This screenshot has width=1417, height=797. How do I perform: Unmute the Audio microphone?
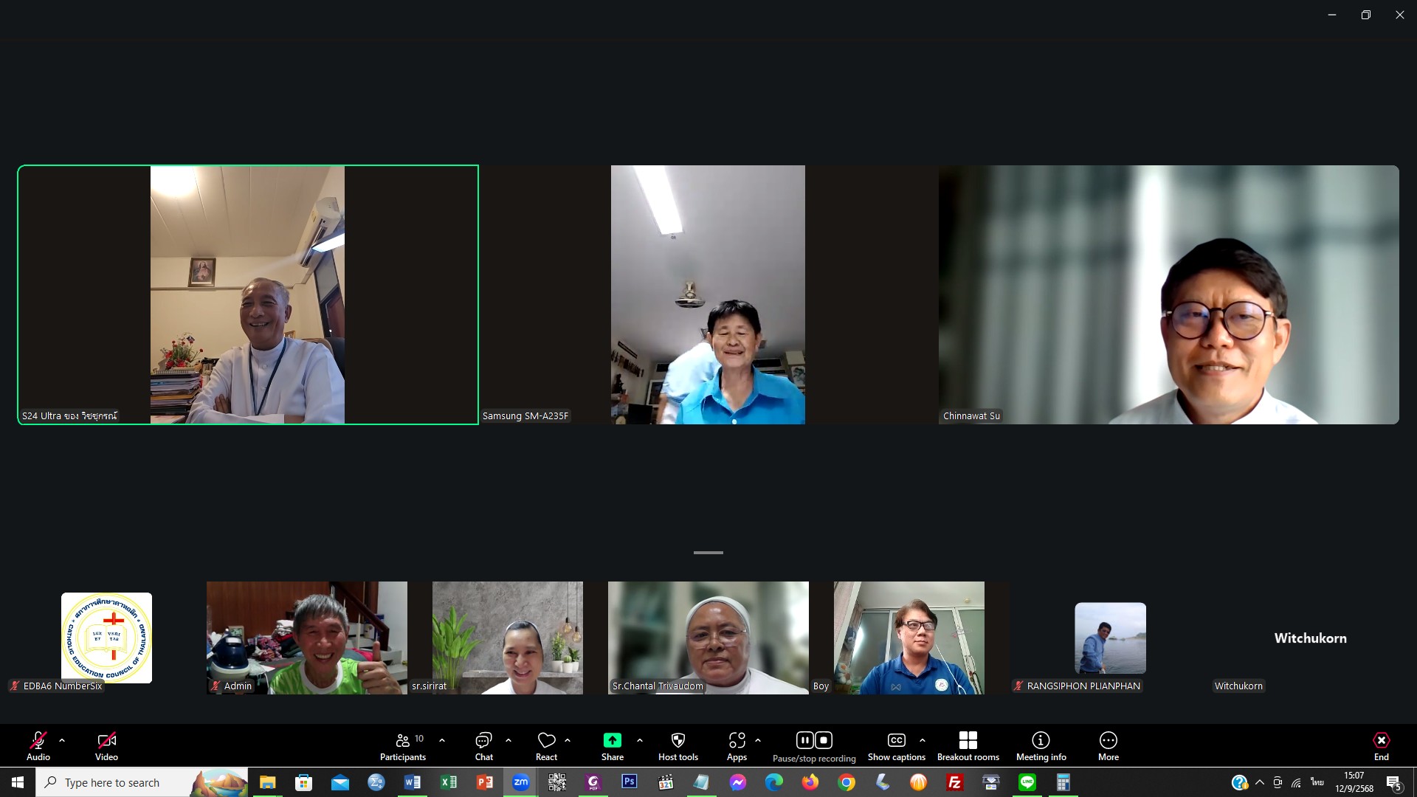click(x=38, y=740)
